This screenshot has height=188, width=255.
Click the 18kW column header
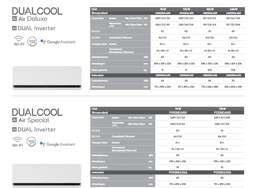pos(210,9)
